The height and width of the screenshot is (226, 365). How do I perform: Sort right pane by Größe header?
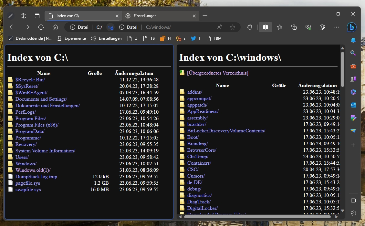tap(279, 86)
